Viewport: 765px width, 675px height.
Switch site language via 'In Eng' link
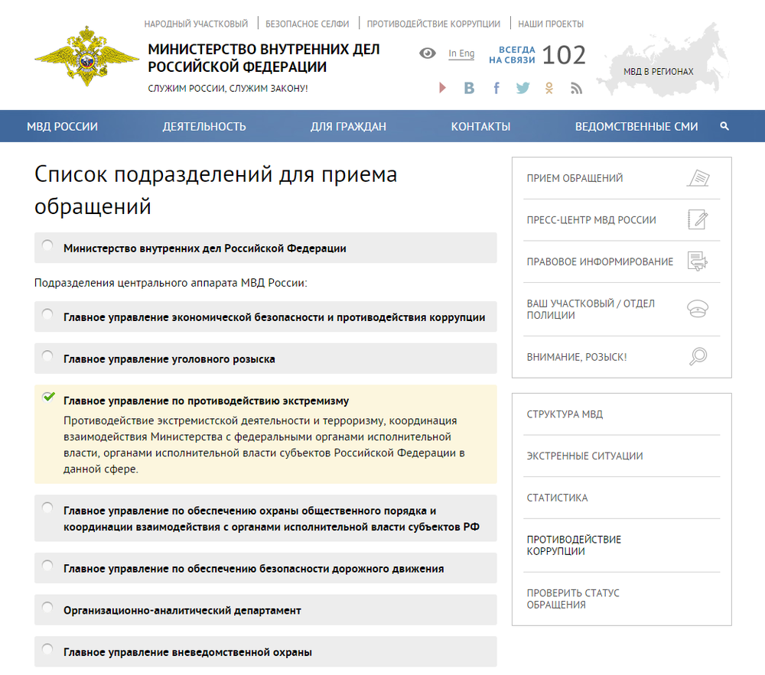pos(461,54)
